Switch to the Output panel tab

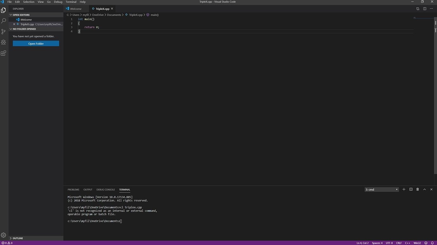point(88,190)
